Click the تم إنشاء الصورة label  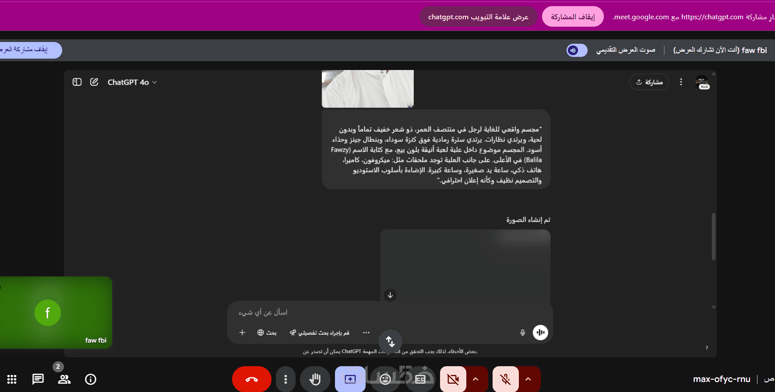pos(528,220)
